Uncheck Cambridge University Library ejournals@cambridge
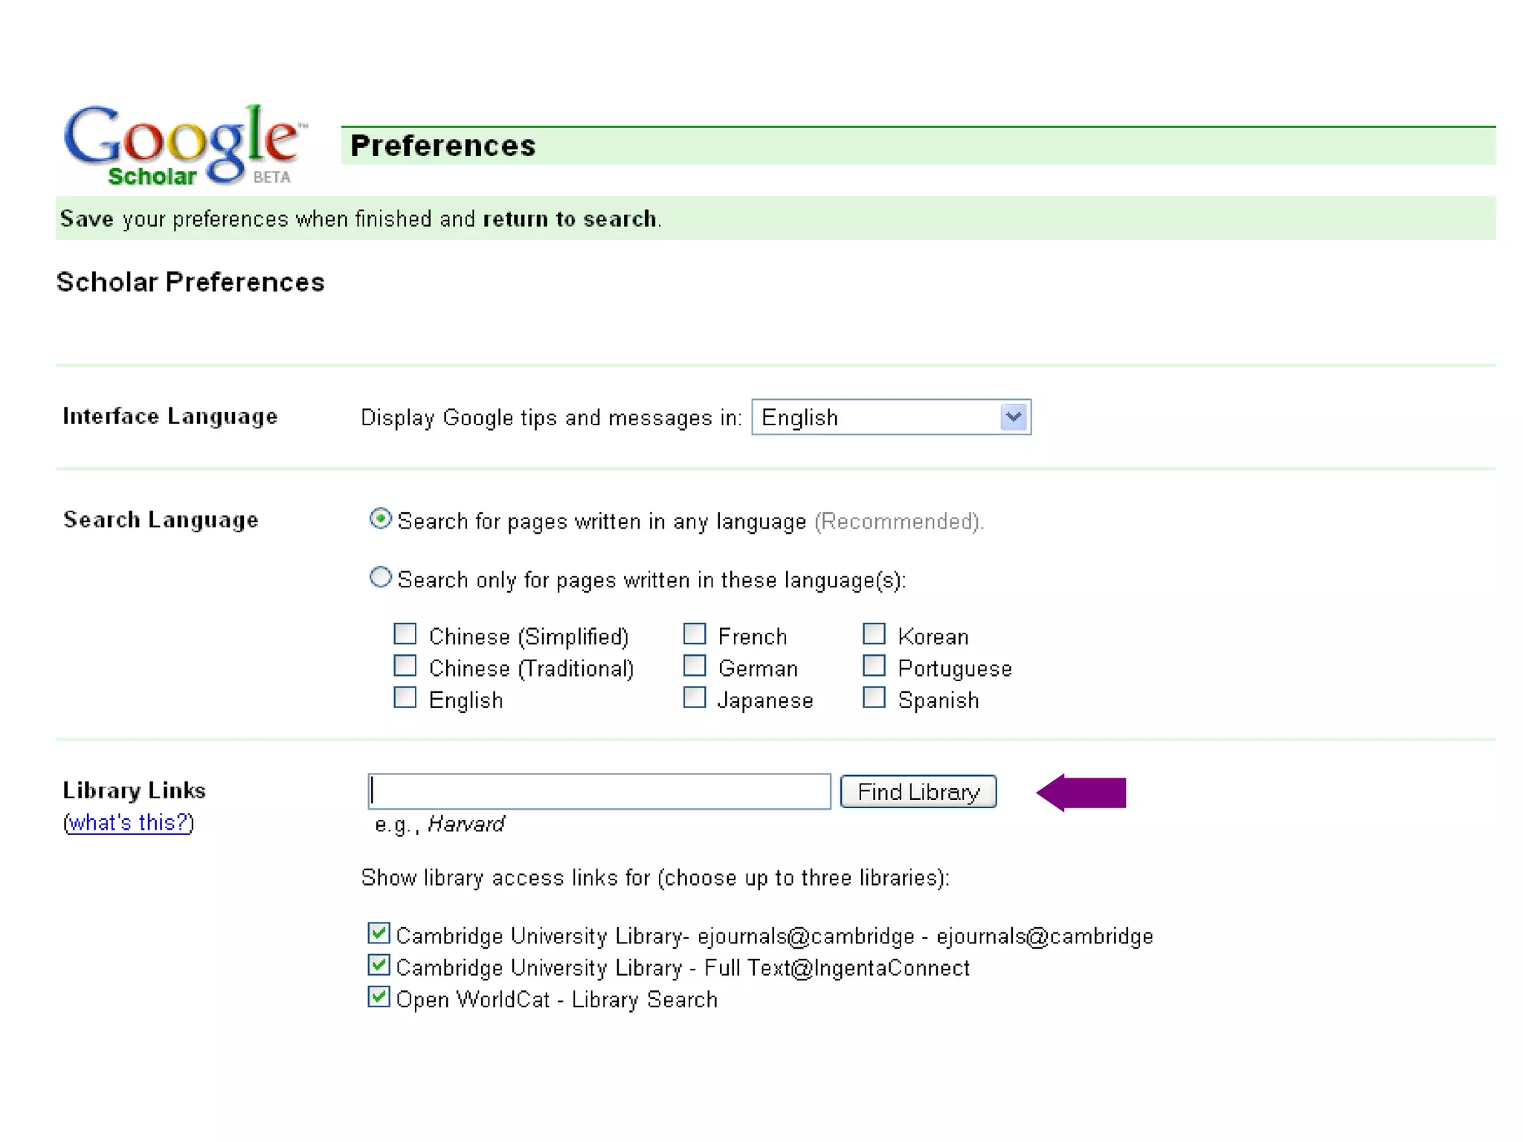This screenshot has width=1523, height=1142. point(379,933)
